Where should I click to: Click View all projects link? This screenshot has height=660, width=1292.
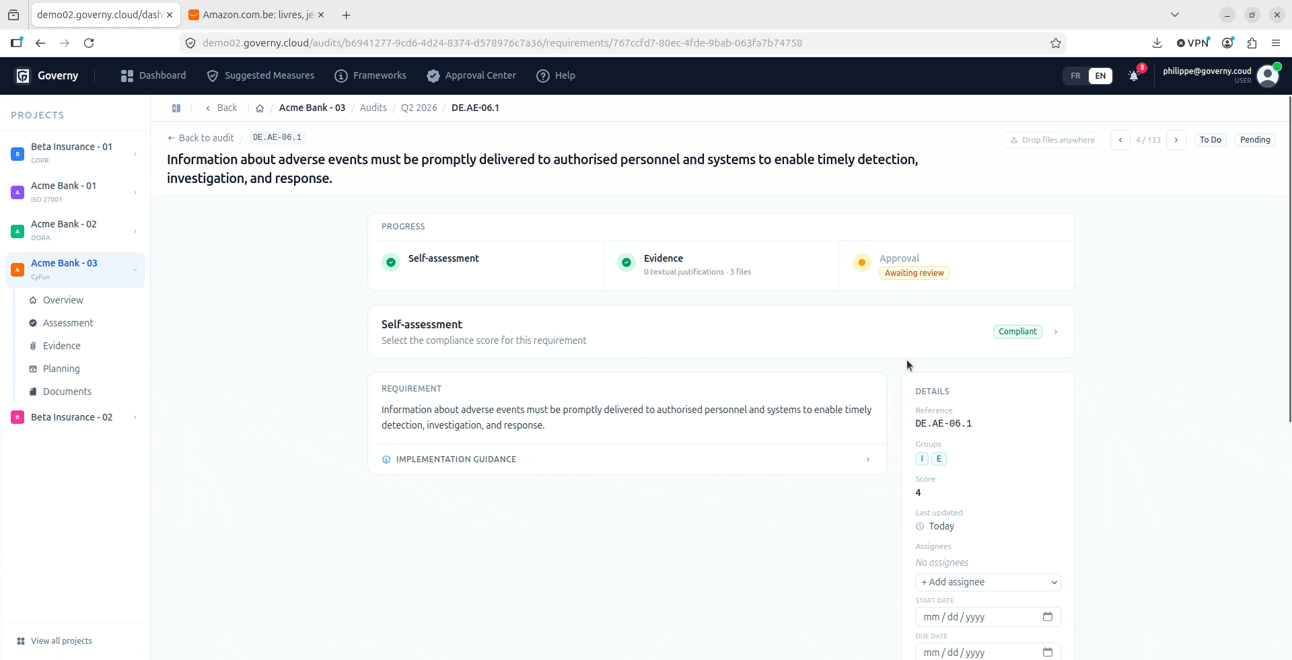55,641
